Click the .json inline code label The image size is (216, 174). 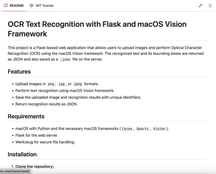(65, 59)
